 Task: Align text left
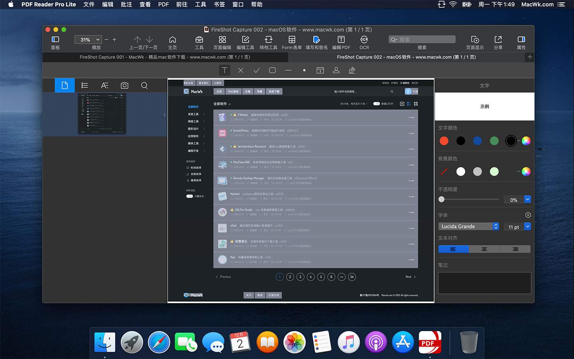tap(453, 249)
